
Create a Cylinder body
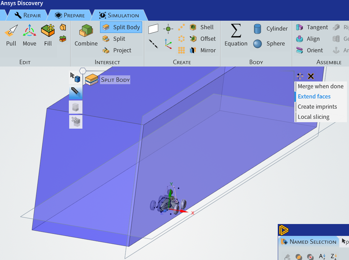point(270,29)
